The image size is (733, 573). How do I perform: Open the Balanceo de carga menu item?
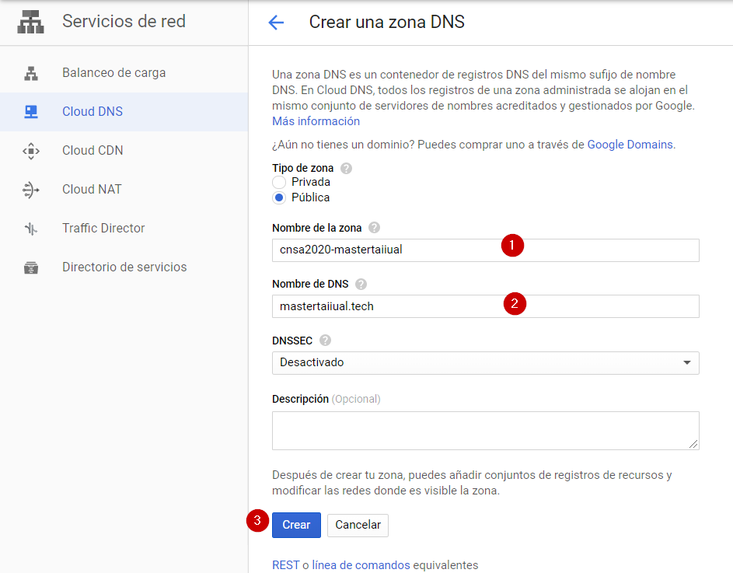click(113, 72)
